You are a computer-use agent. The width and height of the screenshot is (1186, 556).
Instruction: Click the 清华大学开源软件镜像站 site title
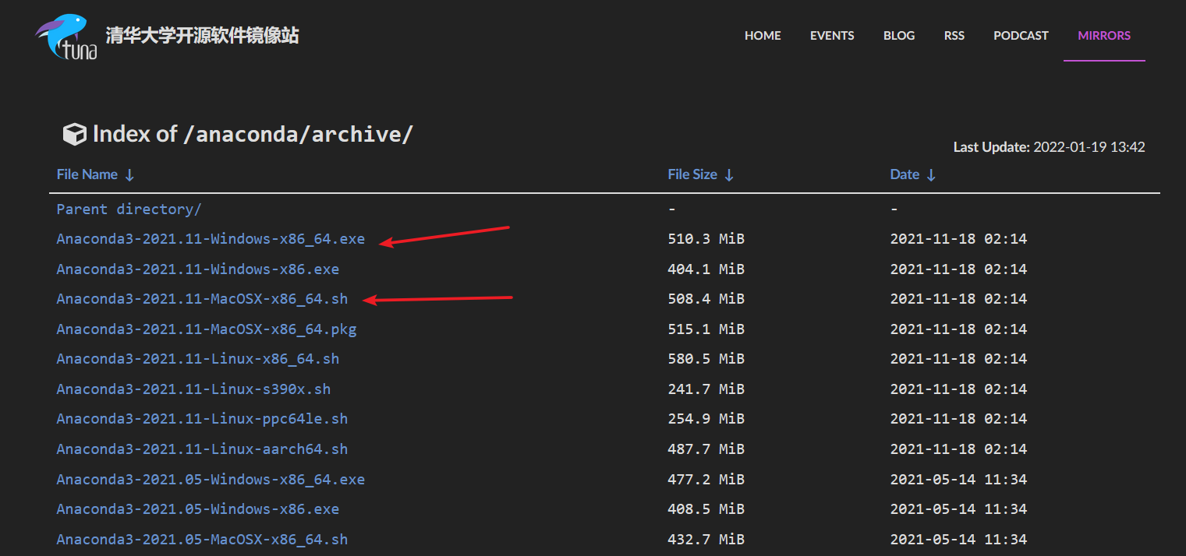[202, 35]
